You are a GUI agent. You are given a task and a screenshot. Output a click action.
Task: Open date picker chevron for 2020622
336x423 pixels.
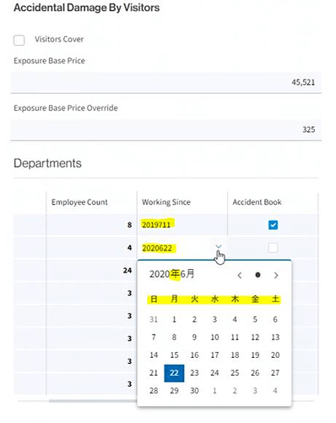click(x=219, y=247)
